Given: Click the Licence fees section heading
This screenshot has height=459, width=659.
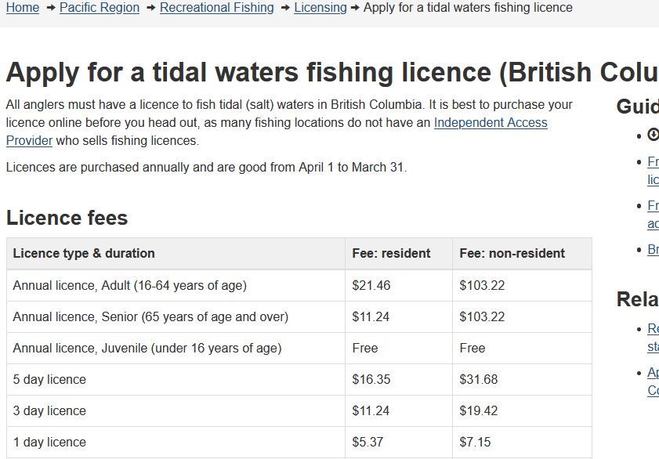Looking at the screenshot, I should coord(67,218).
